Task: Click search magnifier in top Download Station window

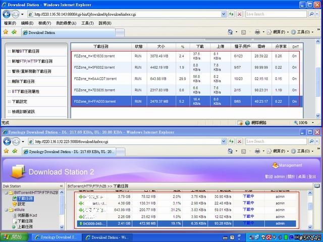Action: click(311, 14)
